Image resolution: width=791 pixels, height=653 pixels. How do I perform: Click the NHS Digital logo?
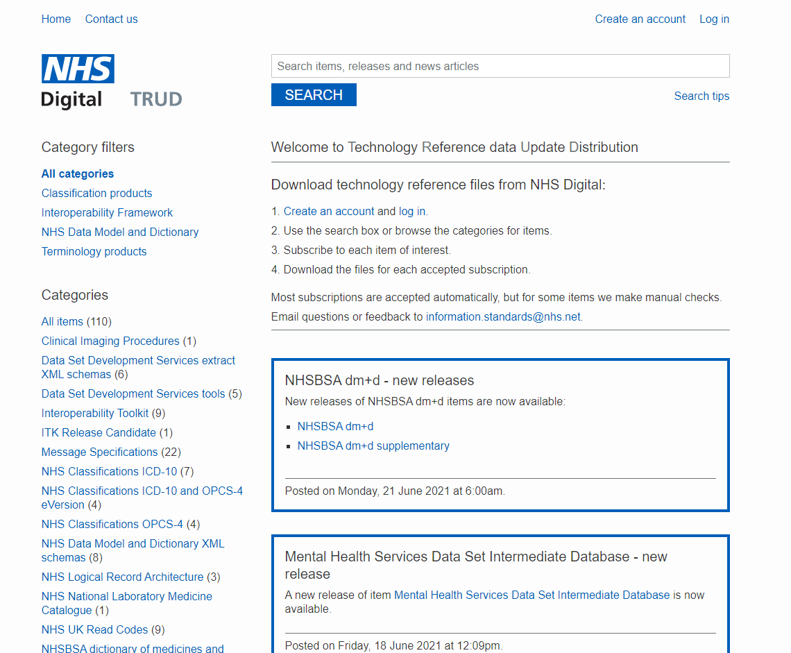click(x=78, y=82)
